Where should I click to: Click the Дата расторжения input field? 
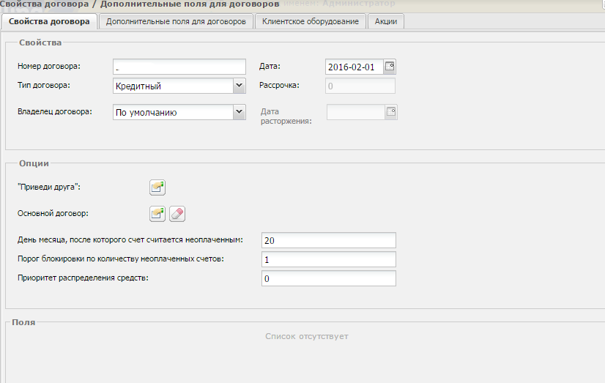tap(356, 112)
